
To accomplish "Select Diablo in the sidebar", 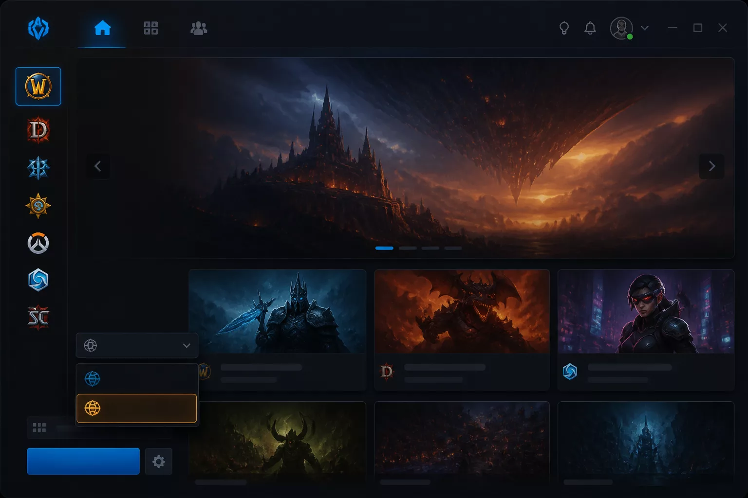I will point(38,130).
